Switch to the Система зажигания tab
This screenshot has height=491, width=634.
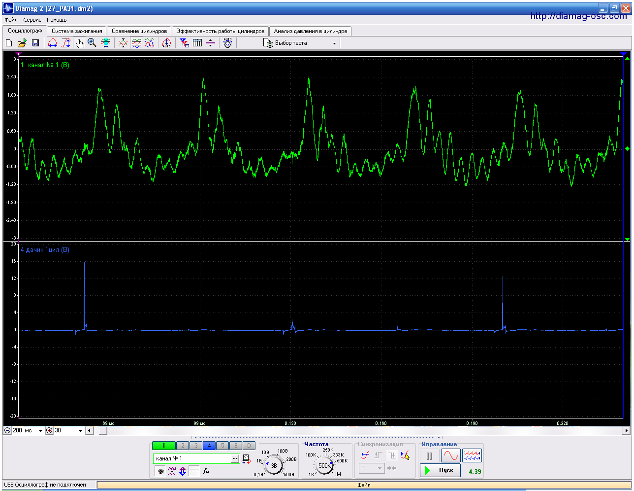[x=77, y=31]
